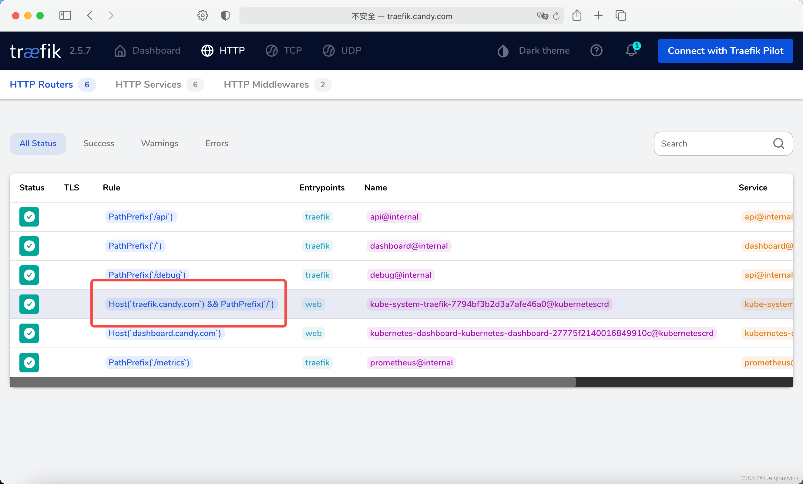Viewport: 803px width, 484px height.
Task: Click the Host(`dashboard.candy.com`) rule
Action: click(165, 333)
